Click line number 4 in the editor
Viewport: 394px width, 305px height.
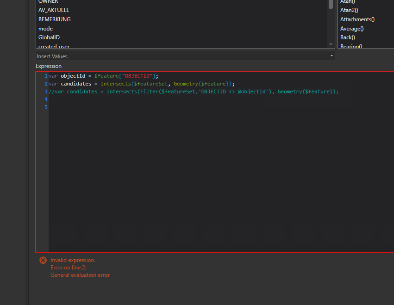point(46,99)
